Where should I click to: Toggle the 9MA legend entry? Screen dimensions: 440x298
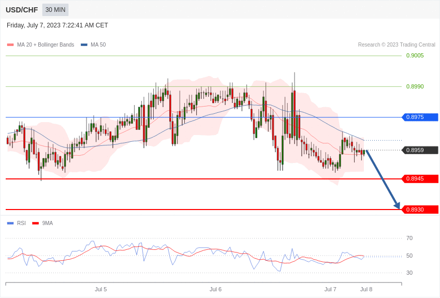point(42,223)
